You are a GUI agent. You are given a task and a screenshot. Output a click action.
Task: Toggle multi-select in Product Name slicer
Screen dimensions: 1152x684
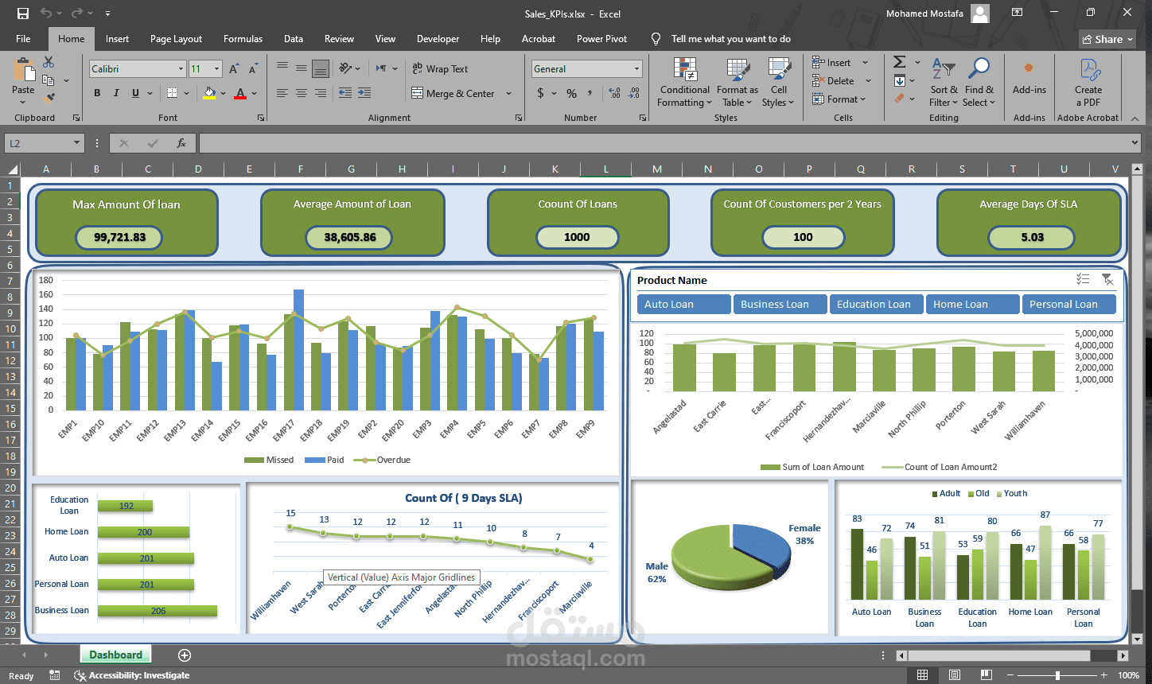tap(1083, 279)
